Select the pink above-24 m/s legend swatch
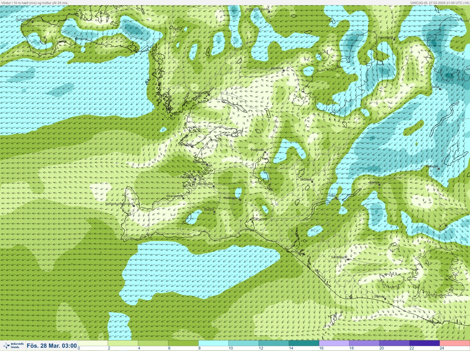Image resolution: width=470 pixels, height=351 pixels. click(x=455, y=343)
